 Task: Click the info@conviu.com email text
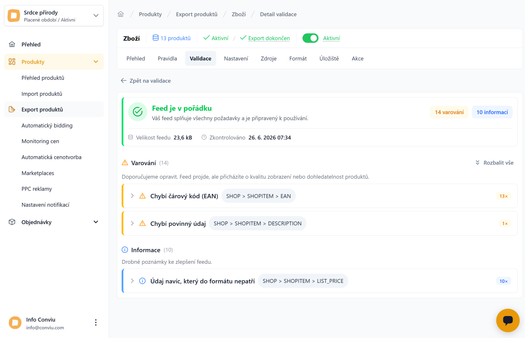(45, 327)
